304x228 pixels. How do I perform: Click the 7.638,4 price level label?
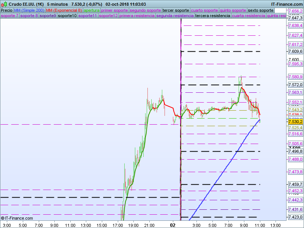pyautogui.click(x=295, y=25)
